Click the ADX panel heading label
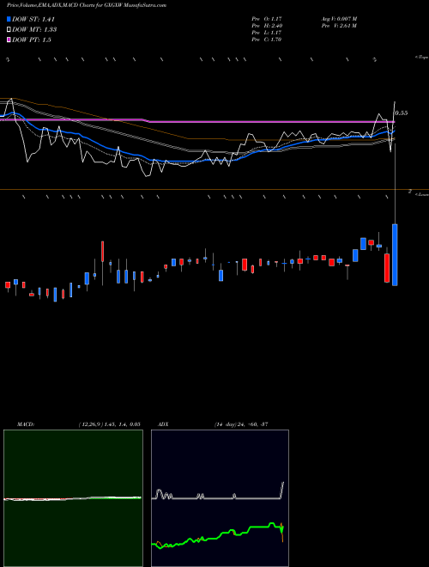The image size is (429, 567). pos(163,424)
